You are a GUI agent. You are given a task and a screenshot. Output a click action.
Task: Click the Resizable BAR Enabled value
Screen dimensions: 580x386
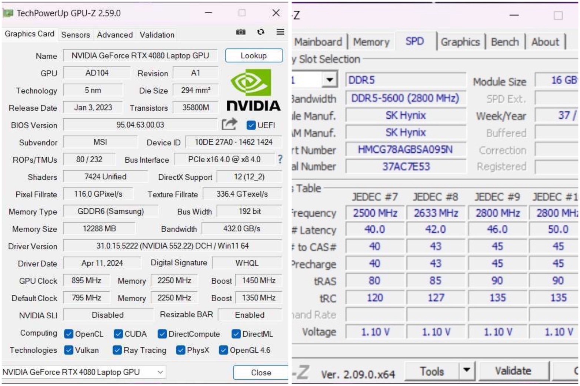click(x=250, y=315)
